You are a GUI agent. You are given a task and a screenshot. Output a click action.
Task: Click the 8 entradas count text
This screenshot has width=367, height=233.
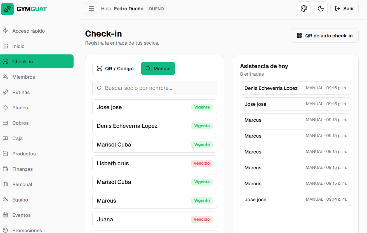point(252,74)
